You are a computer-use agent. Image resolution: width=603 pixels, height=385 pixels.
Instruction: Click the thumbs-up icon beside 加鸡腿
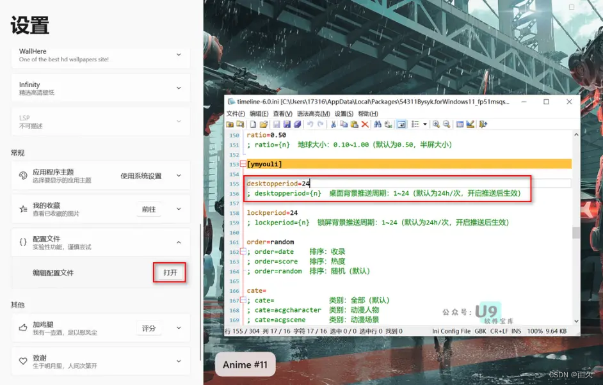(x=23, y=327)
